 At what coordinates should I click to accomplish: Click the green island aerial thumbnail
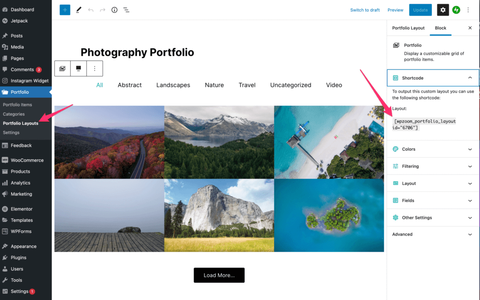coord(329,215)
